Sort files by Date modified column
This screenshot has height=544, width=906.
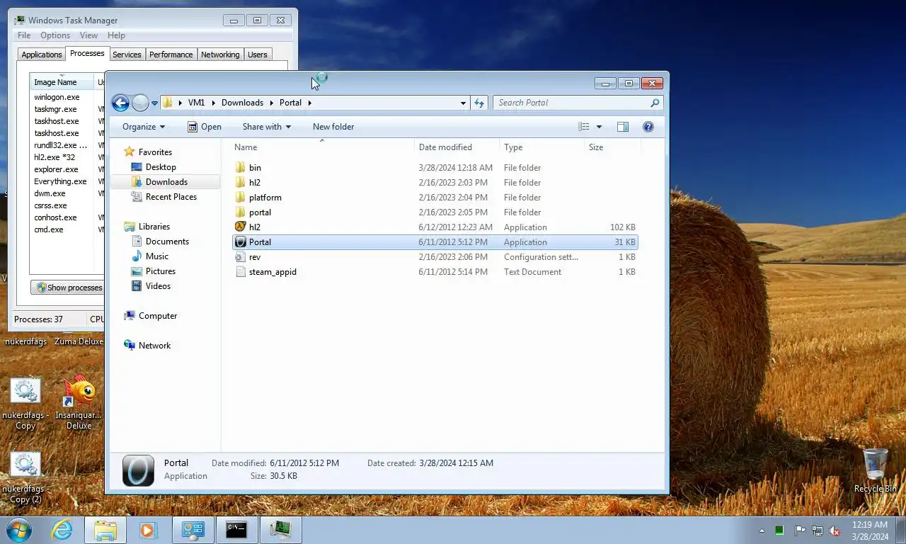click(457, 147)
